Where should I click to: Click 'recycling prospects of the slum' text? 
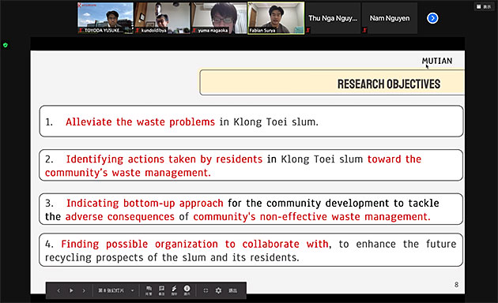pyautogui.click(x=126, y=258)
